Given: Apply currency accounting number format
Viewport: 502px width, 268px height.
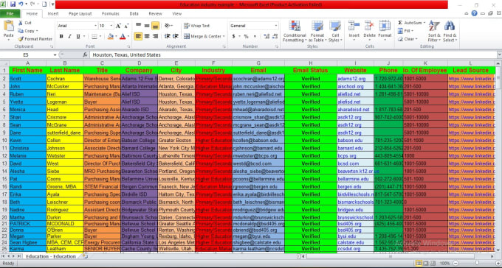Looking at the screenshot, I should [x=234, y=36].
